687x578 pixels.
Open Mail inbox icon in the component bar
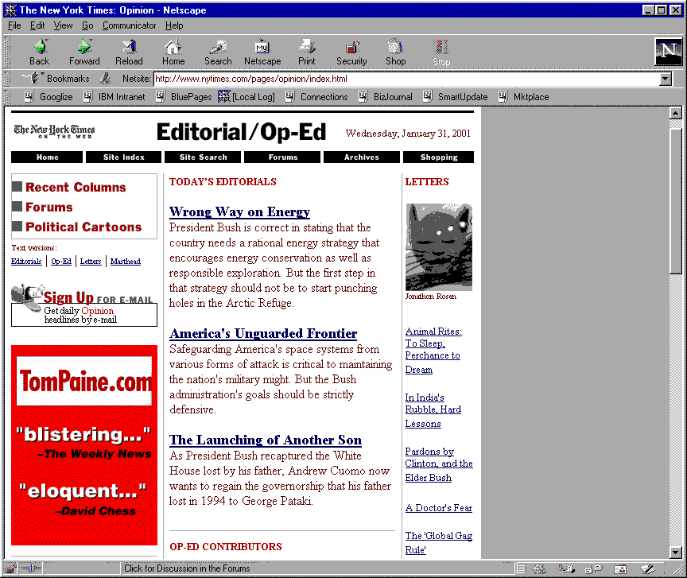(x=566, y=568)
